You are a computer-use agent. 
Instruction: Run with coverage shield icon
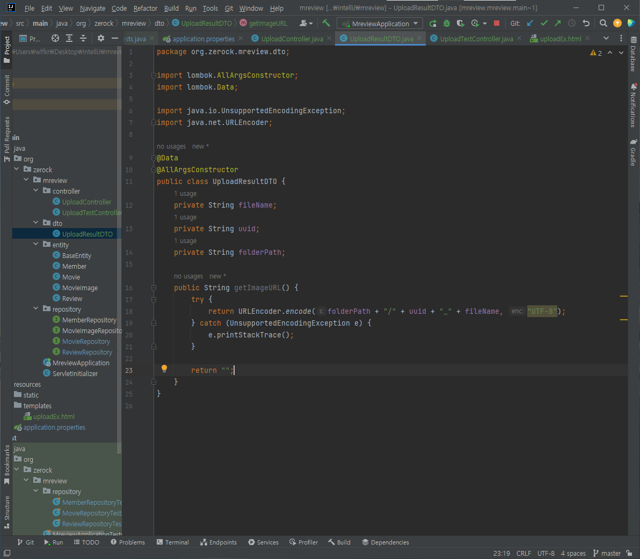[461, 23]
